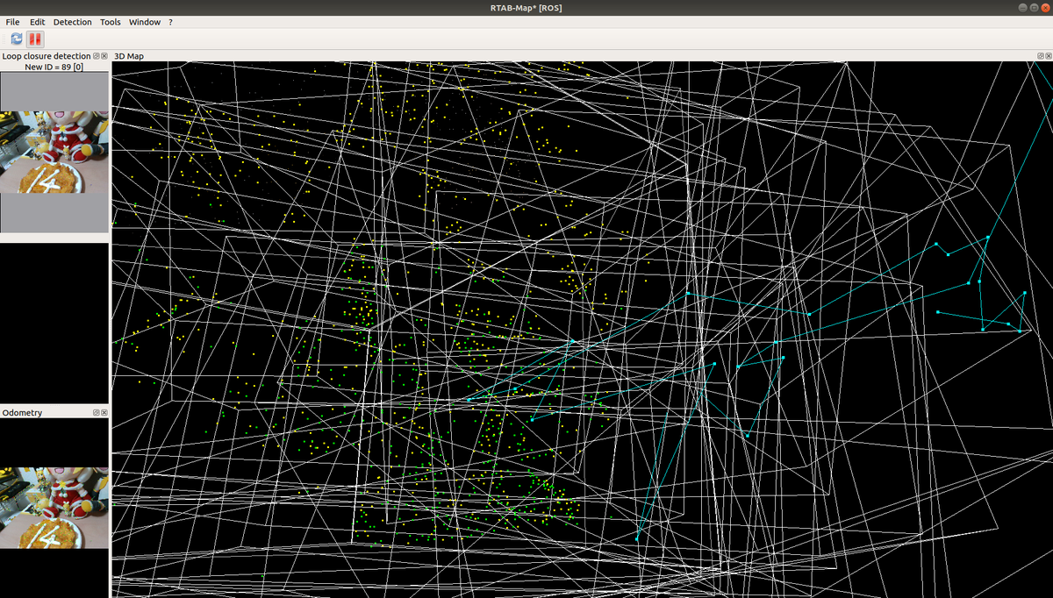Click the blue refresh toolbar icon

pos(17,39)
